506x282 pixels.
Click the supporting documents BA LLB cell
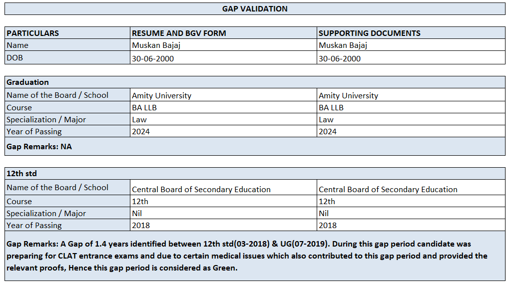(411, 107)
